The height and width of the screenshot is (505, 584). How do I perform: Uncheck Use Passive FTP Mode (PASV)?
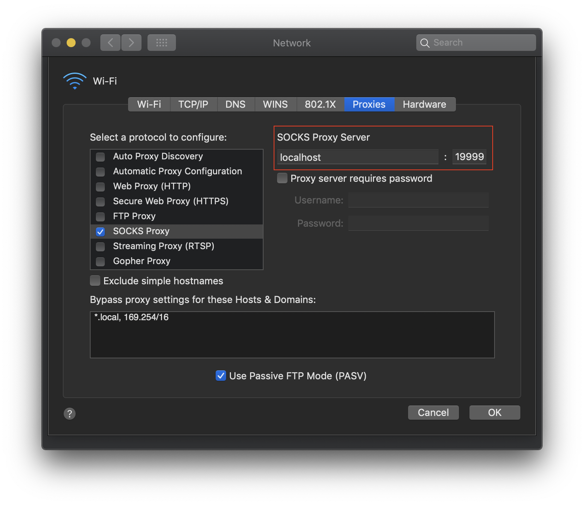pos(221,376)
